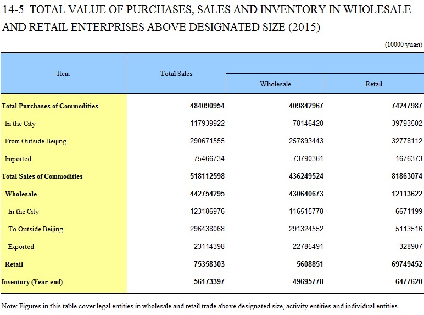Click the Inventory (Year-end) row label
Screen dimensions: 424x315
point(32,282)
